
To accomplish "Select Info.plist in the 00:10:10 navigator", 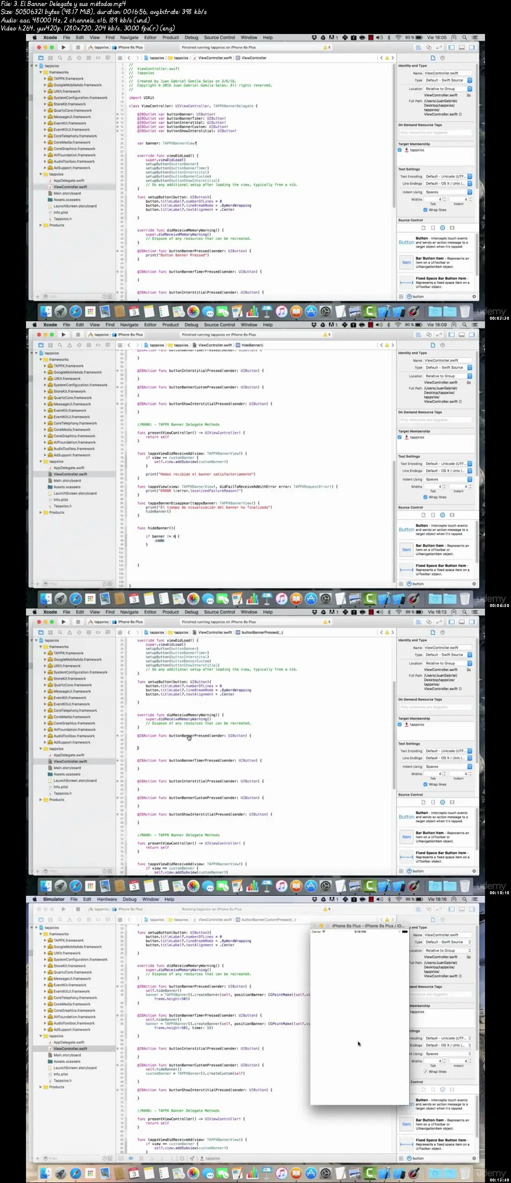I will [61, 787].
